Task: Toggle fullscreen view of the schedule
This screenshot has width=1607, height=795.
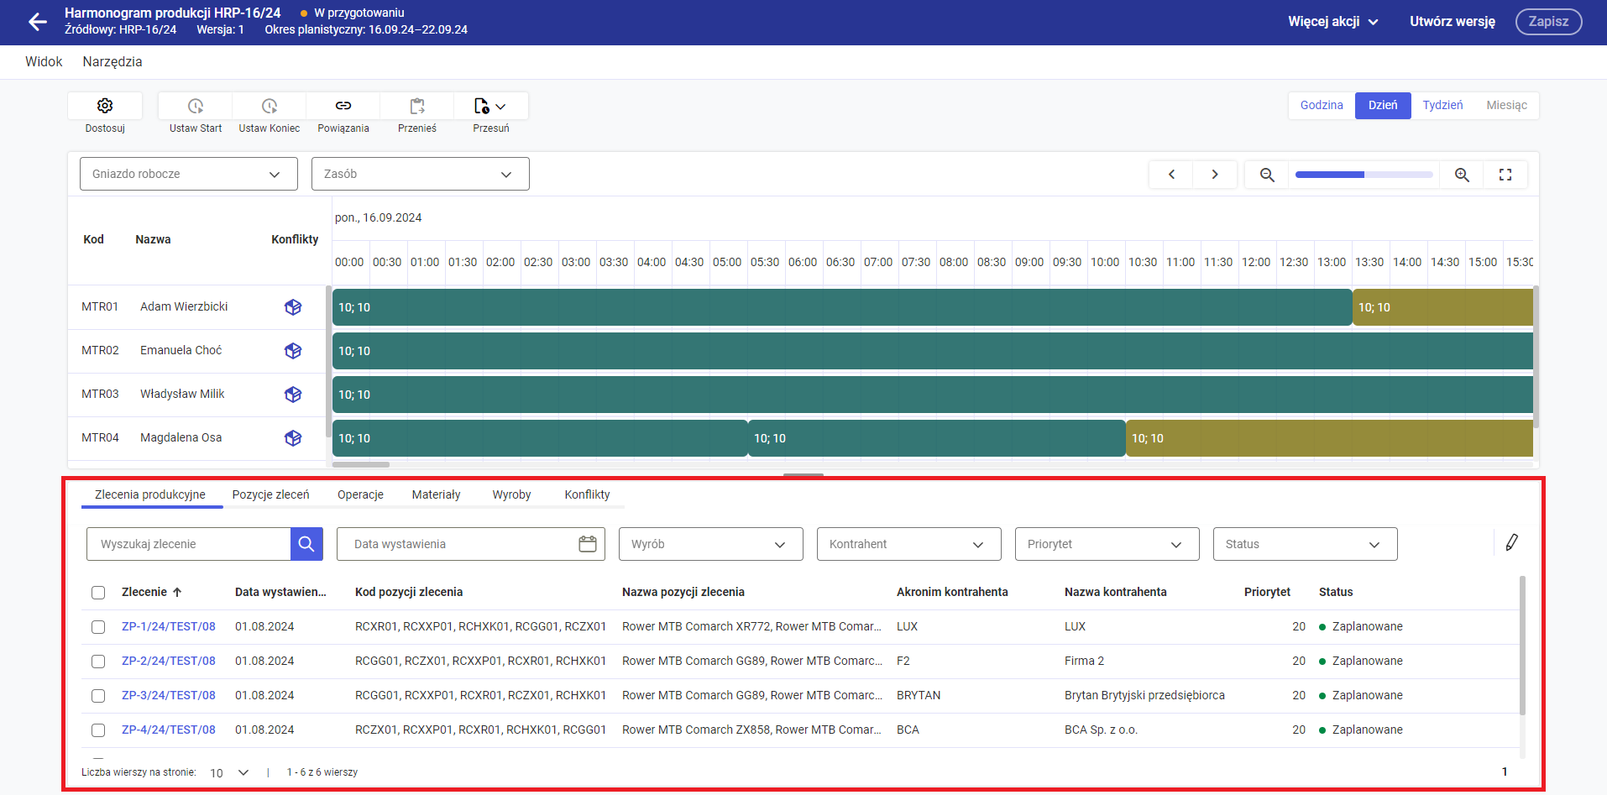Action: [1505, 175]
